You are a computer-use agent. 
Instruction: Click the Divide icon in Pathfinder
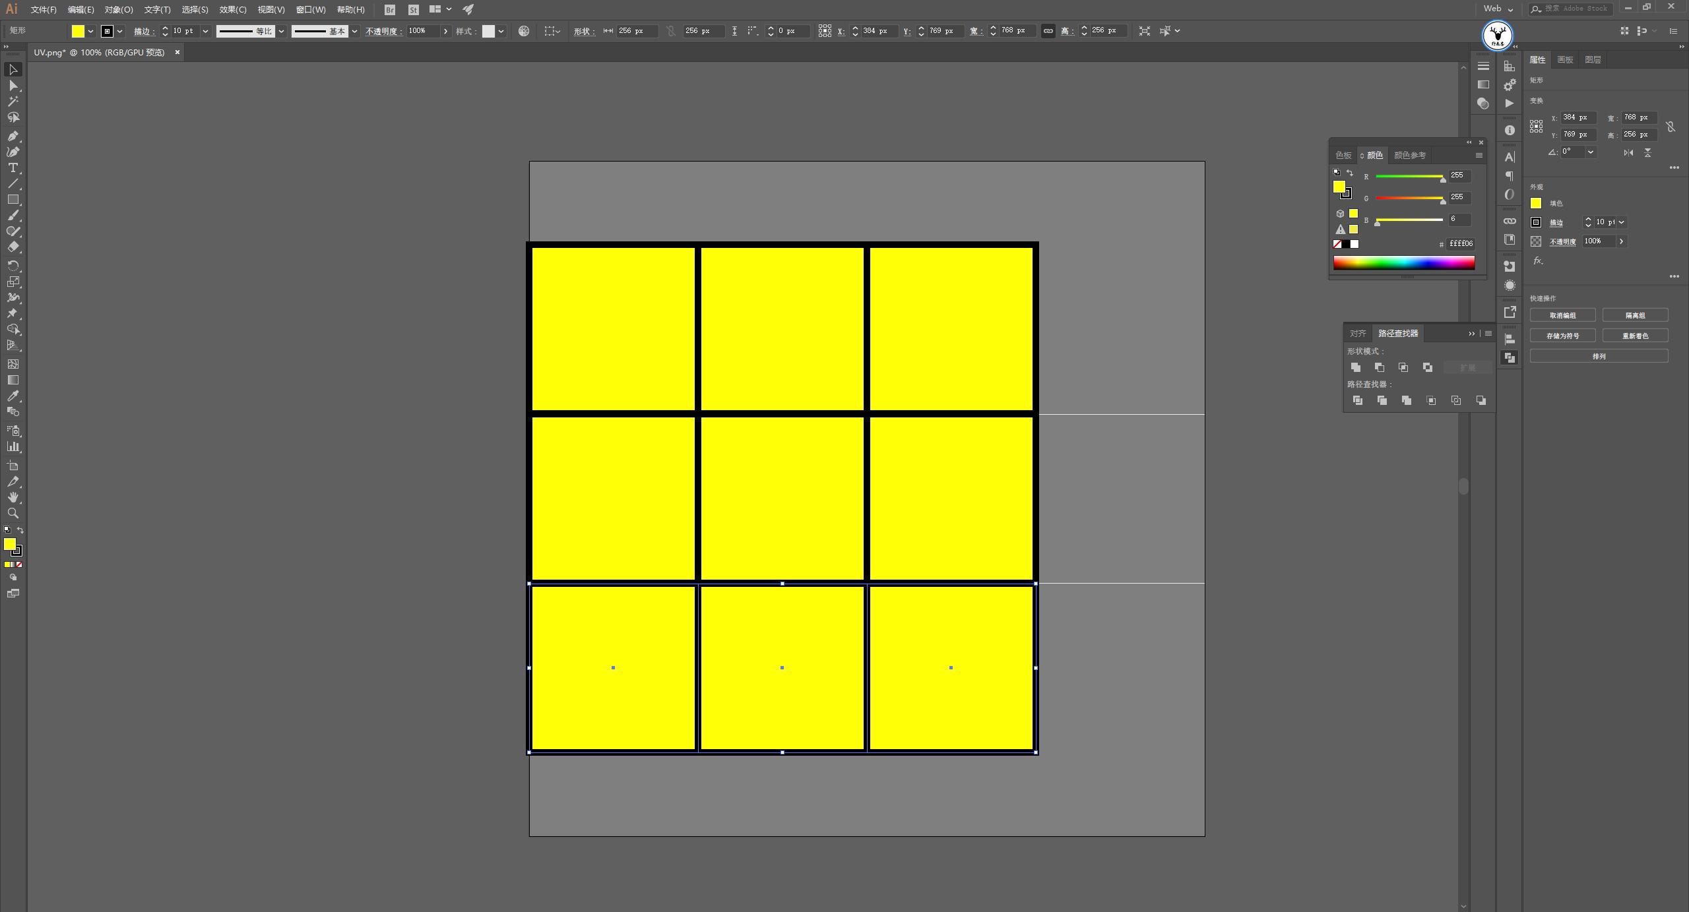tap(1357, 400)
